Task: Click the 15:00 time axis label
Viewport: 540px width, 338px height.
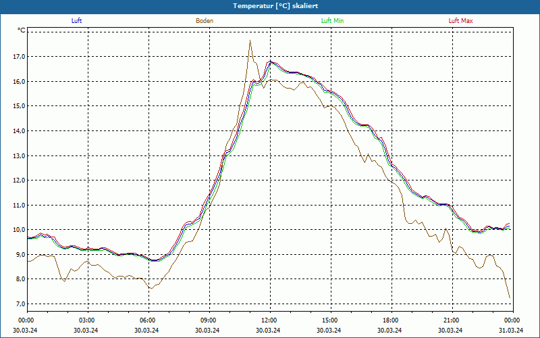Action: click(331, 320)
